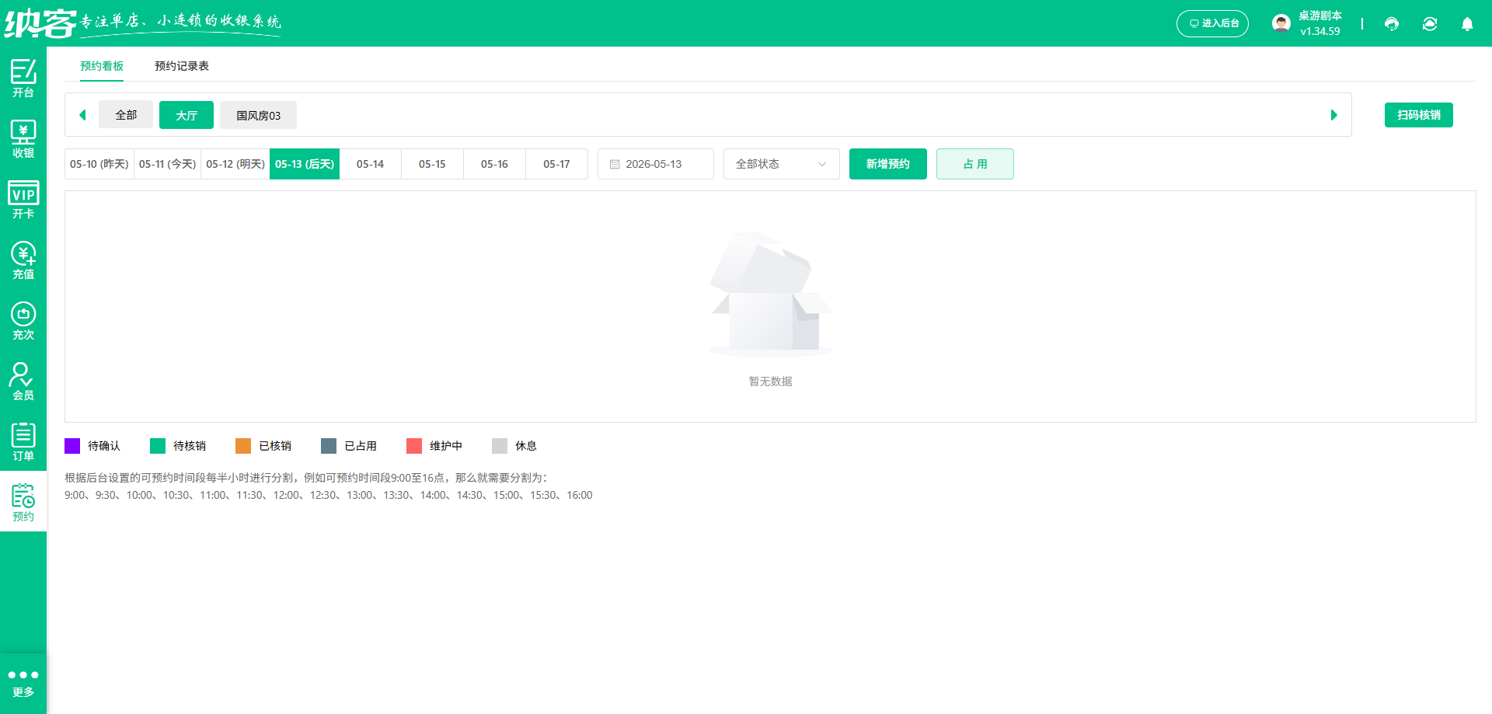The width and height of the screenshot is (1492, 714).
Task: Click the gray-blue 已占用 swatch
Action: 329,446
